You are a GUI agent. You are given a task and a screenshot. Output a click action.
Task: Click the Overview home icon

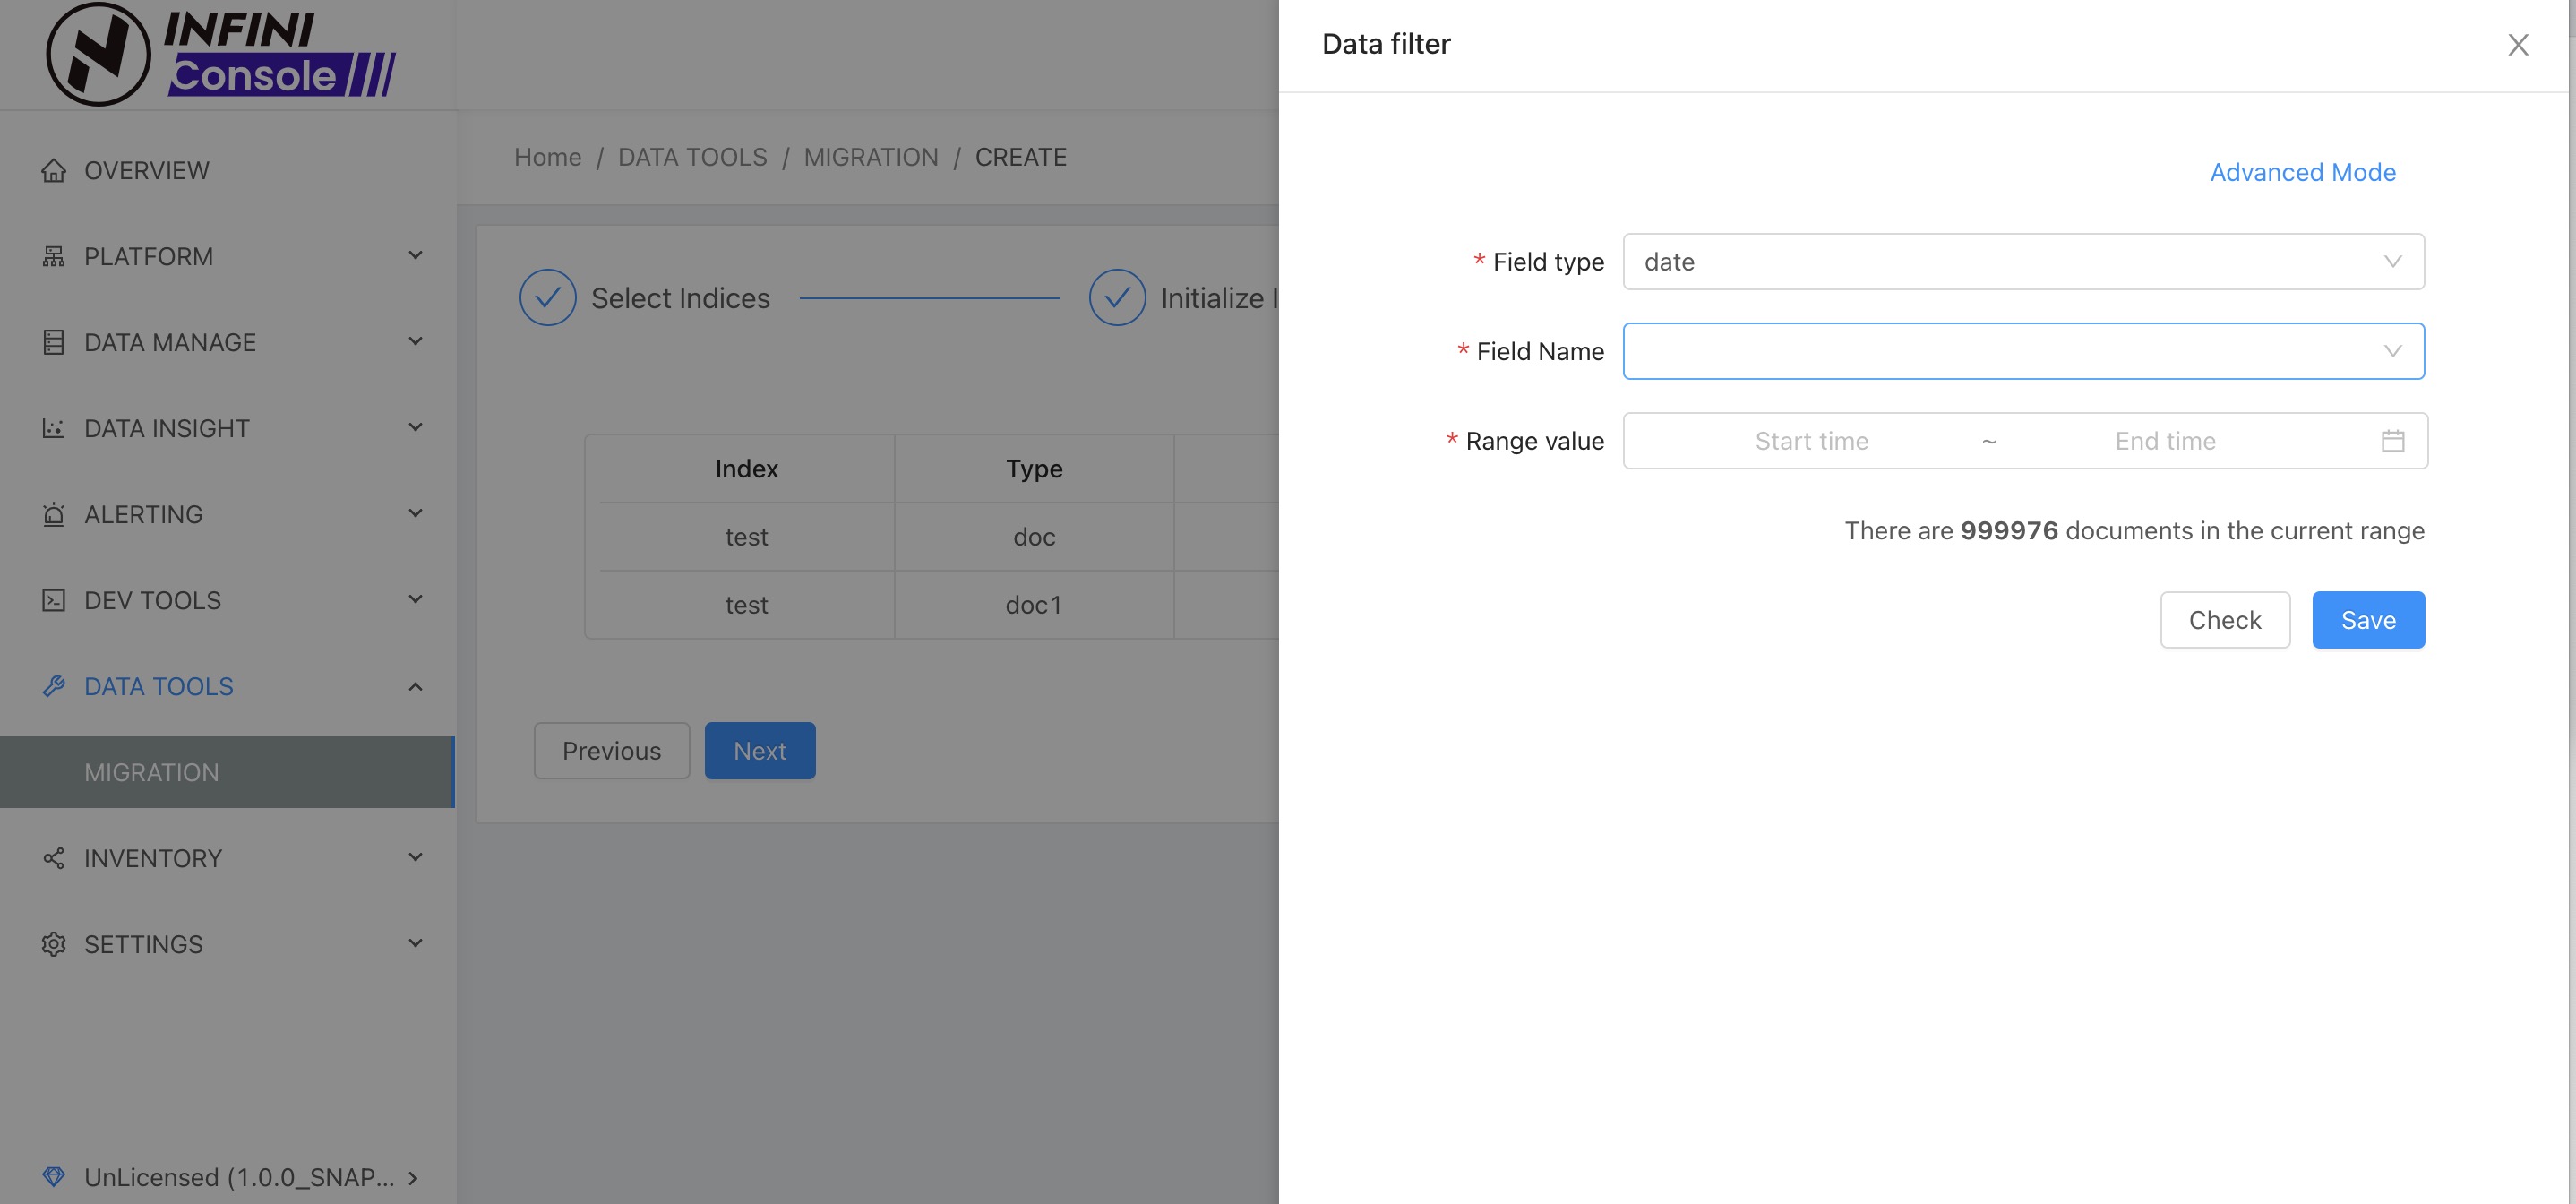pyautogui.click(x=53, y=171)
